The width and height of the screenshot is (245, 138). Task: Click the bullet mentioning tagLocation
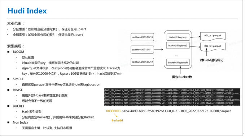click(61, 84)
